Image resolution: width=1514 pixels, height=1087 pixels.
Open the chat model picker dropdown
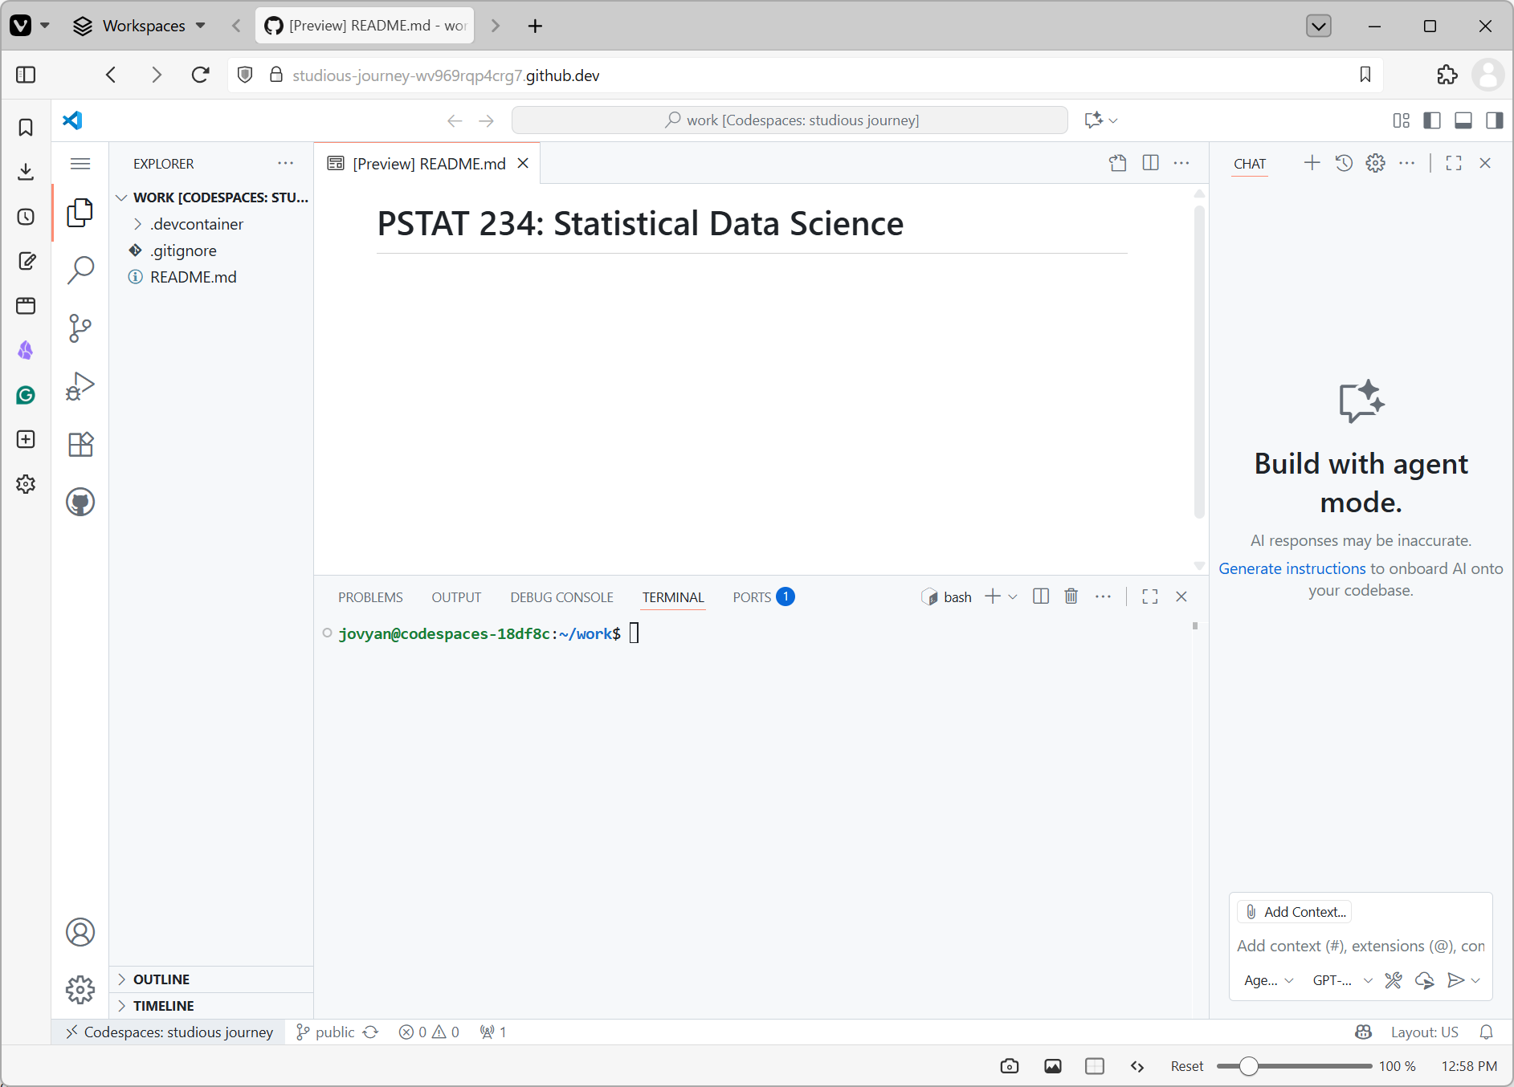coord(1342,980)
